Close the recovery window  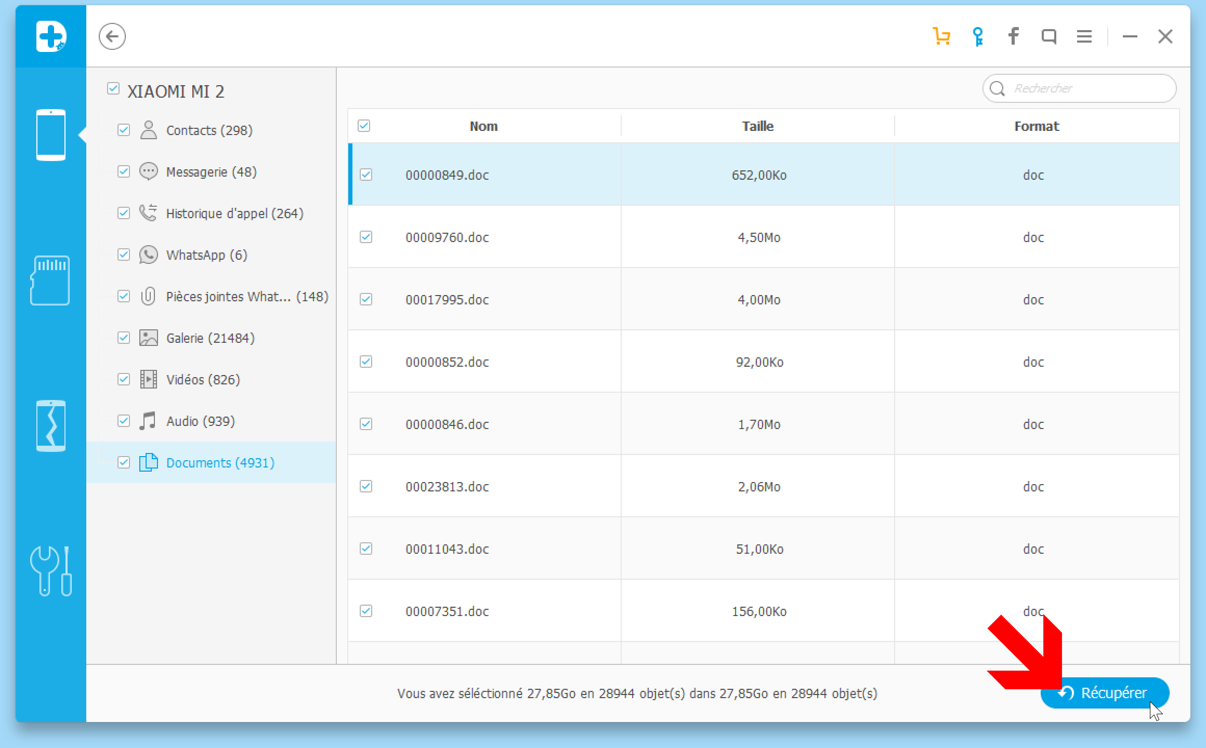point(1165,36)
